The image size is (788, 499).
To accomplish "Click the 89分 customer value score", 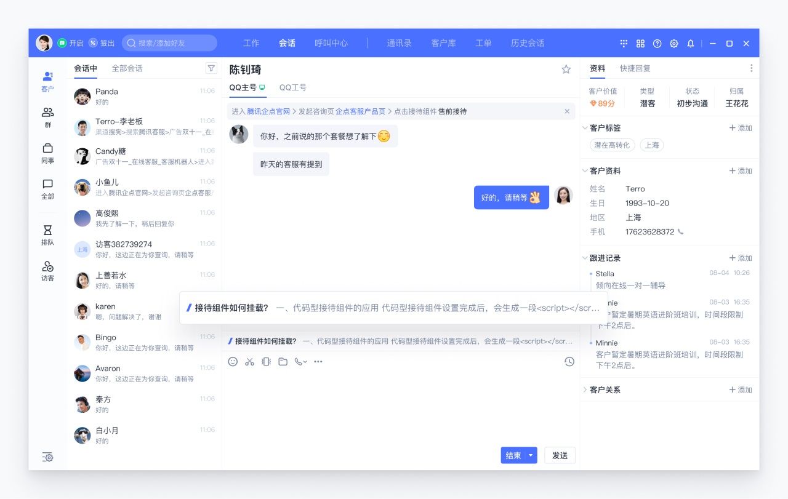I will [x=603, y=103].
